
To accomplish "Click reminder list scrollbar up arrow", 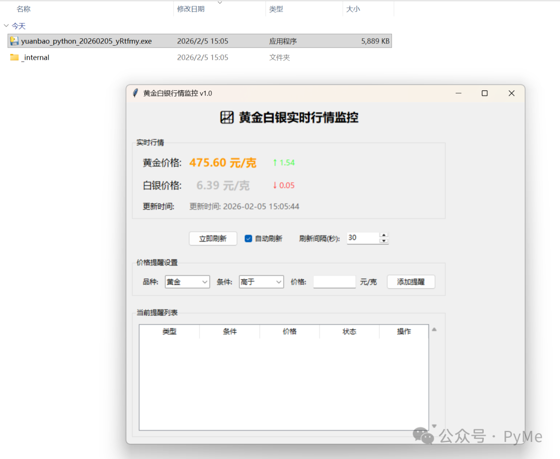I will [435, 329].
